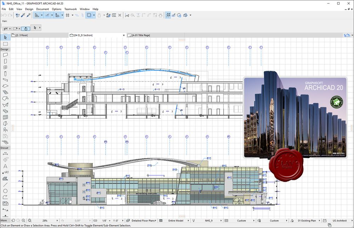This screenshot has width=354, height=228.
Task: Click the undo view arrow in status bar
Action: point(13,221)
